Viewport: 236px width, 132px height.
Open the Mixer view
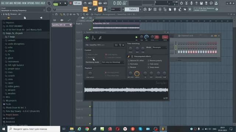tap(160, 9)
